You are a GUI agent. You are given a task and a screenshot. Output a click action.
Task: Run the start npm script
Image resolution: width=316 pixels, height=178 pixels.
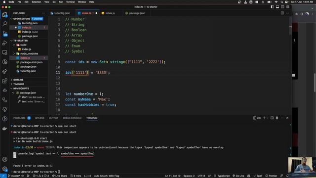coord(25,97)
